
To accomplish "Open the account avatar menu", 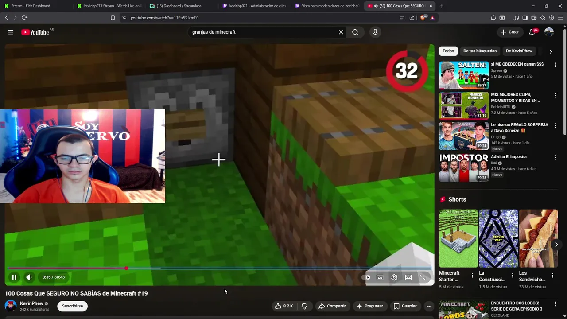I will [x=549, y=32].
